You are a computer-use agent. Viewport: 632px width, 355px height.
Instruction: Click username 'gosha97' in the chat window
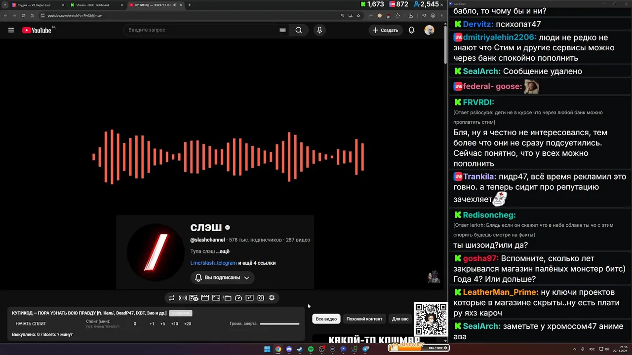[x=480, y=258]
